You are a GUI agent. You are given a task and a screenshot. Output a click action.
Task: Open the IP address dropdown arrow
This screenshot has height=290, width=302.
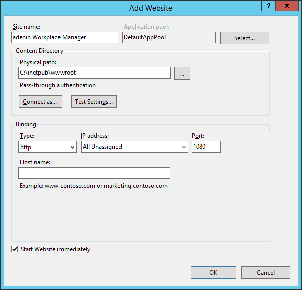click(x=184, y=147)
